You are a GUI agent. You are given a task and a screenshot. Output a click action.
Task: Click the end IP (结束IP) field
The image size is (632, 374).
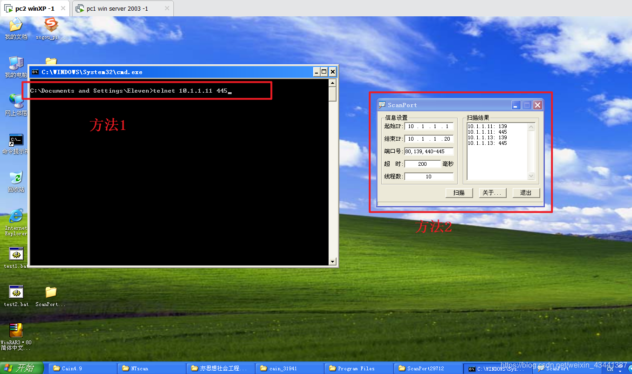(x=429, y=139)
